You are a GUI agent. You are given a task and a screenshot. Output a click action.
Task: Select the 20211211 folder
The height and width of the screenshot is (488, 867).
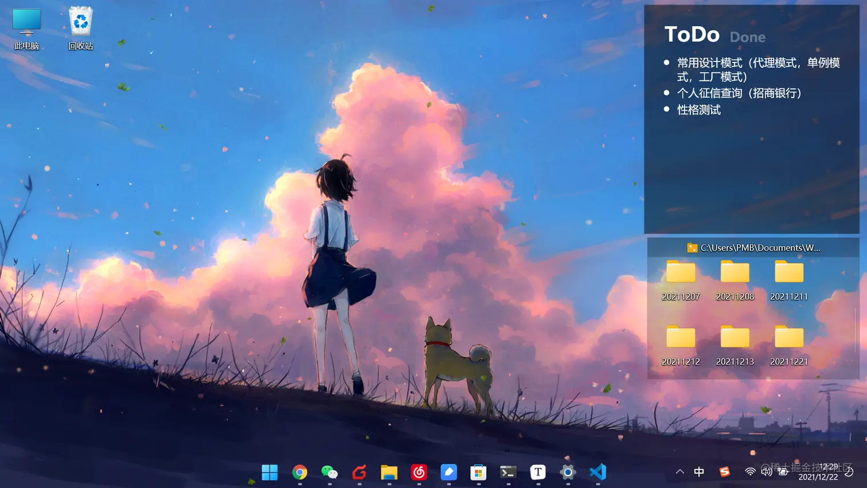(x=789, y=280)
